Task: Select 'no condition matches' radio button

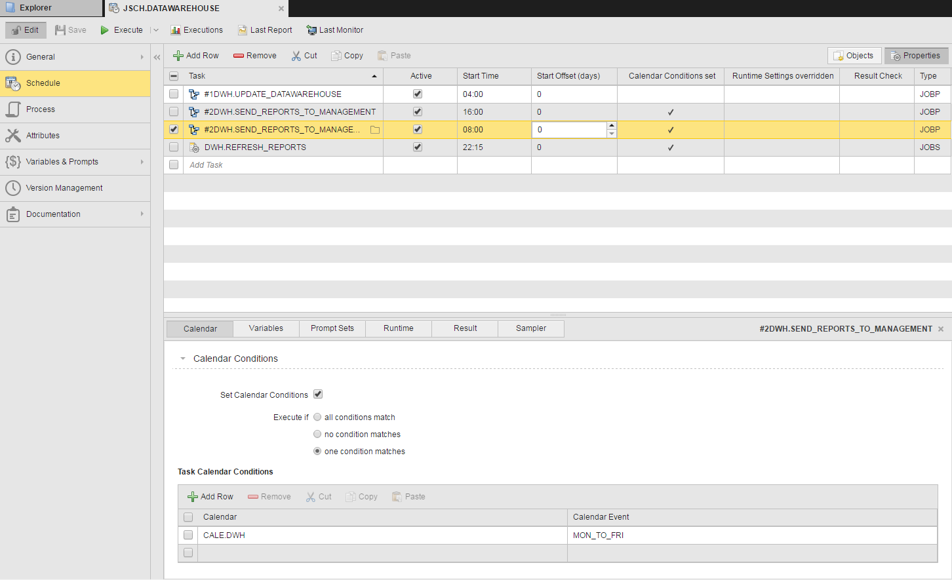Action: [x=317, y=434]
